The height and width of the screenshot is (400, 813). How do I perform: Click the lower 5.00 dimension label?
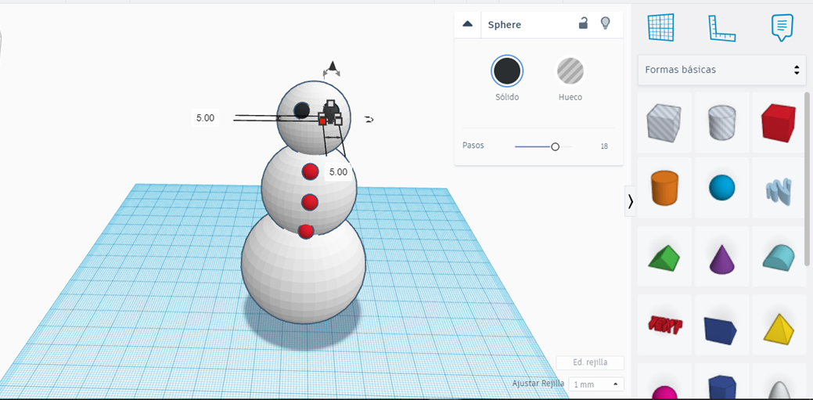click(x=338, y=171)
